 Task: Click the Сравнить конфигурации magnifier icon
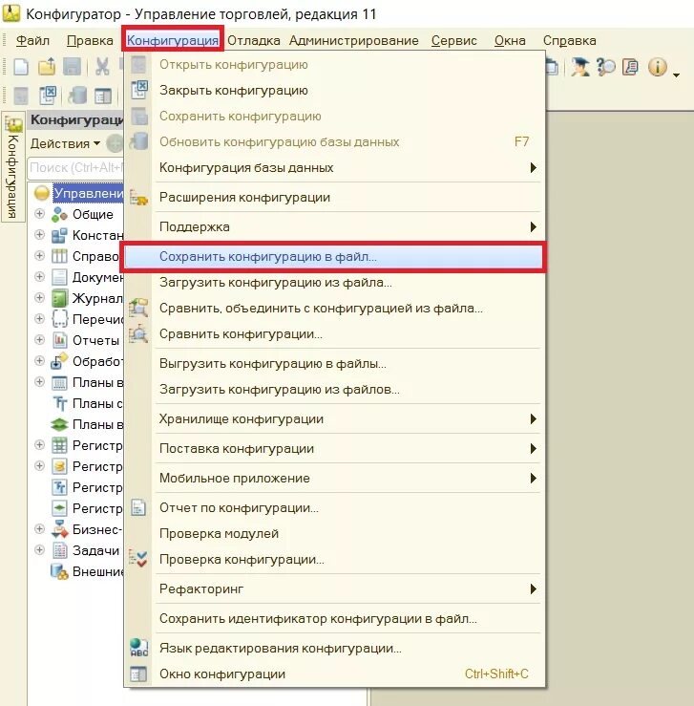[138, 334]
